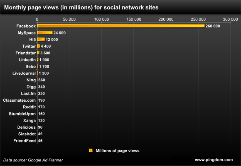
Task: Click the 'Ning' row label
Action: (31, 80)
